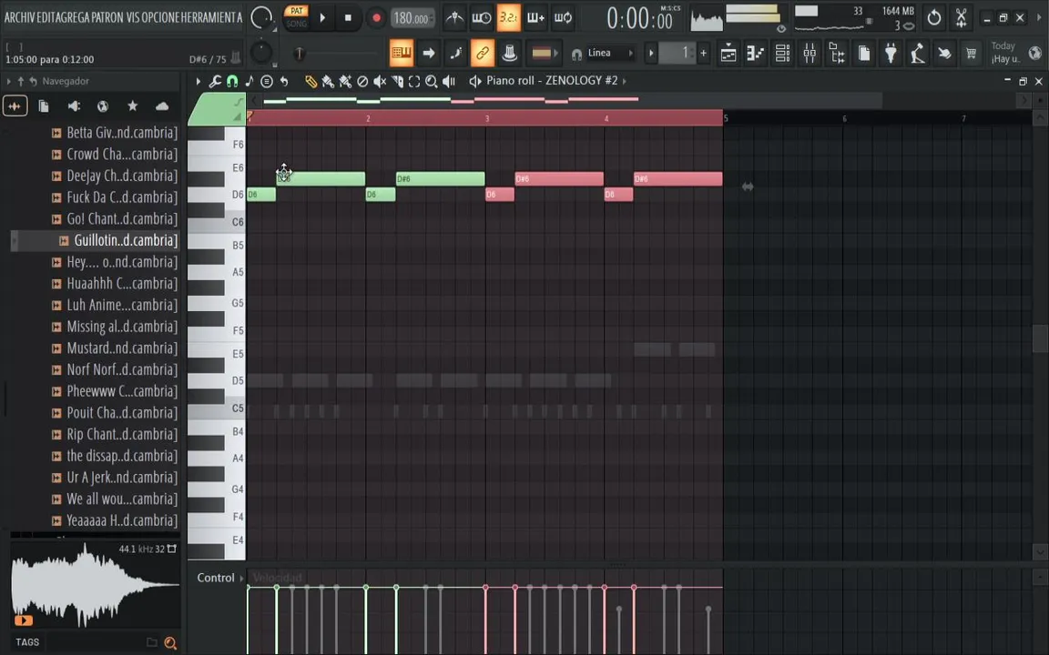1049x655 pixels.
Task: Select the delete tool circle-slash icon
Action: [362, 81]
